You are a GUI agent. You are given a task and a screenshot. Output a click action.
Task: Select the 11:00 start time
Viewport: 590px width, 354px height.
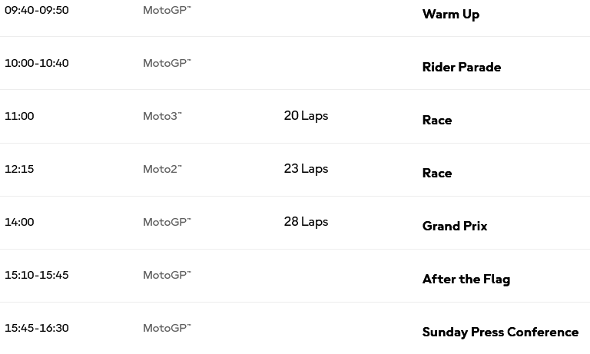click(19, 116)
